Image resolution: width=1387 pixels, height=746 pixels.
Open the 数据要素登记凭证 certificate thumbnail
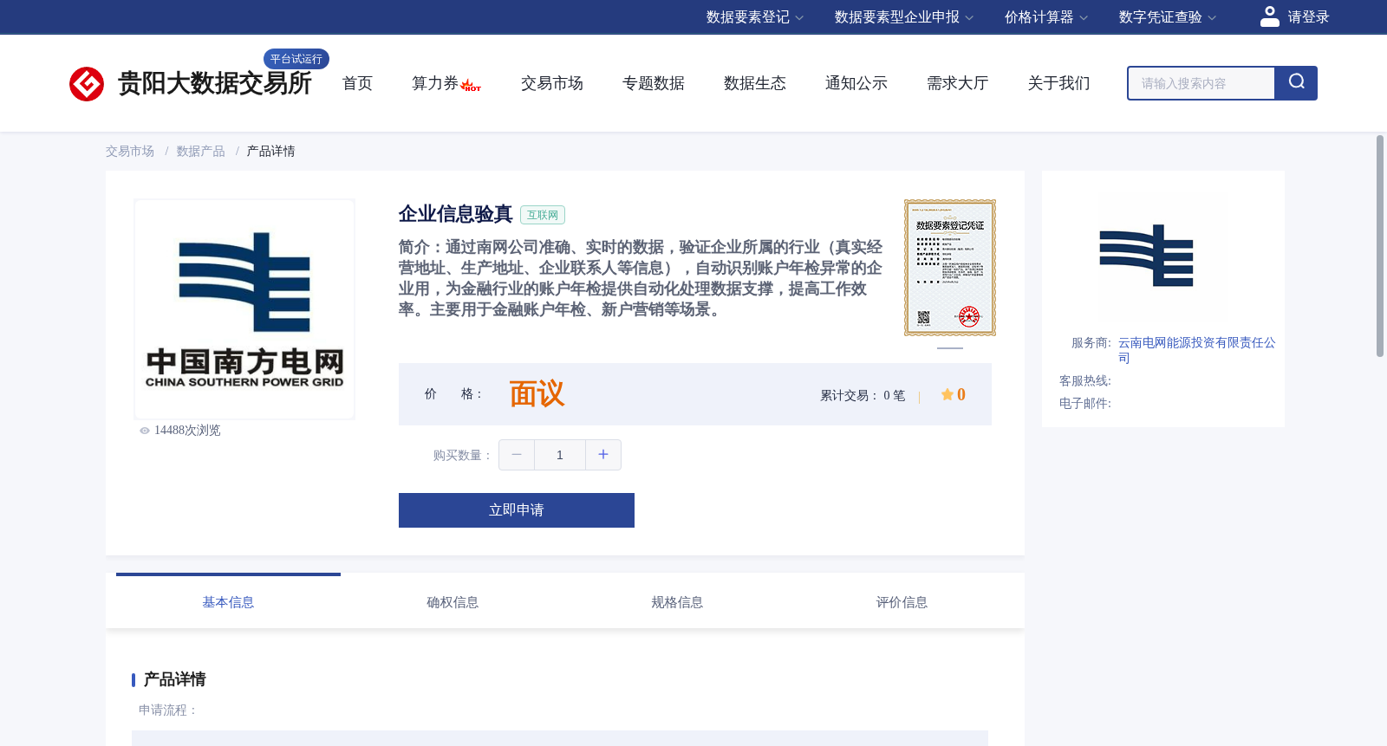pos(950,268)
